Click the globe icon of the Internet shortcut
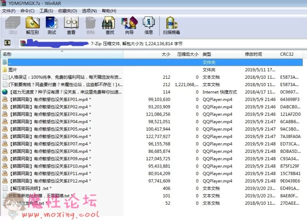This screenshot has height=222, width=307. pyautogui.click(x=5, y=92)
